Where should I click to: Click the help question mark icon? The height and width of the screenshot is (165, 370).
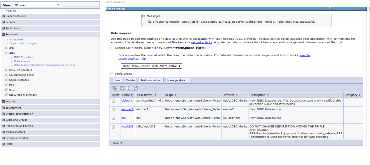click(330, 9)
